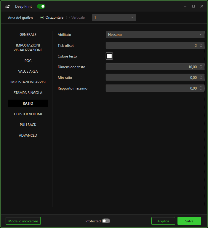Toggle the Protected switch

click(106, 221)
